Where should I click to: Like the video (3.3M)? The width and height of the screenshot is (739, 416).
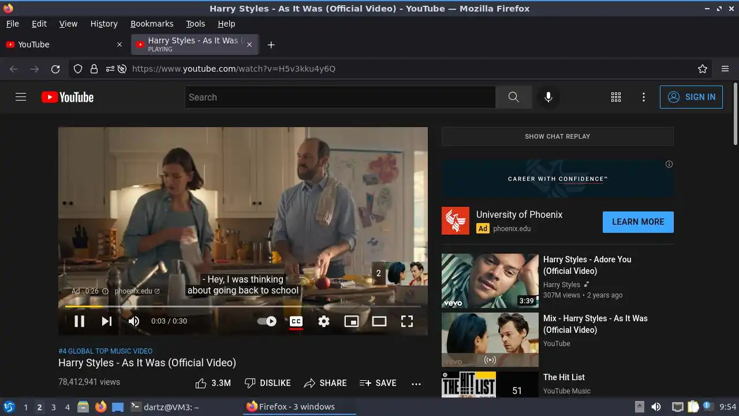tap(213, 383)
